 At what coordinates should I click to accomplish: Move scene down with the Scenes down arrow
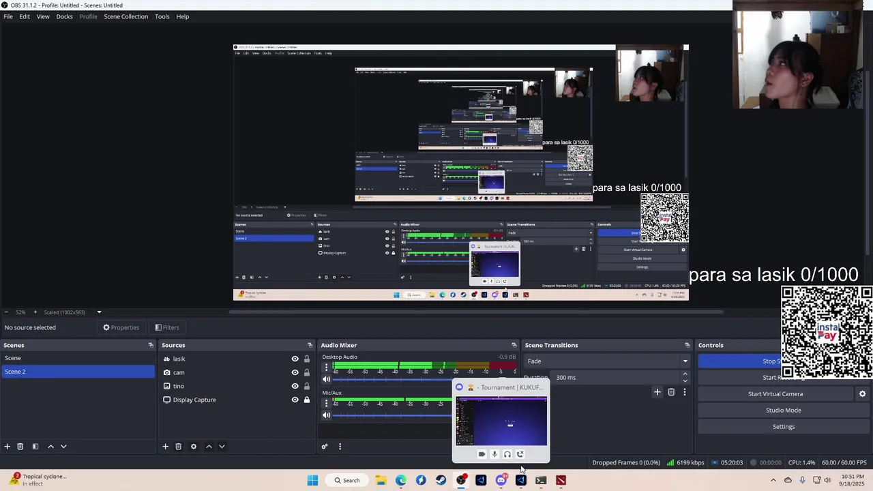(63, 447)
